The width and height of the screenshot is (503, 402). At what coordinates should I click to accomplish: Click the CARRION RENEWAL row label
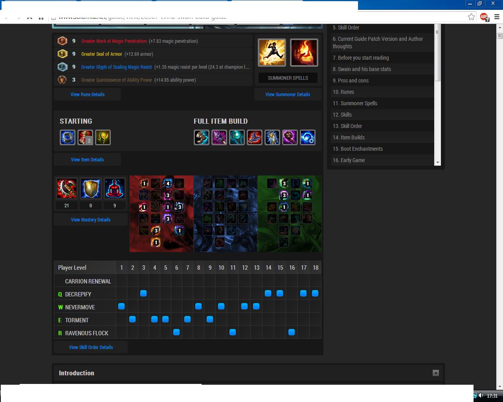88,281
